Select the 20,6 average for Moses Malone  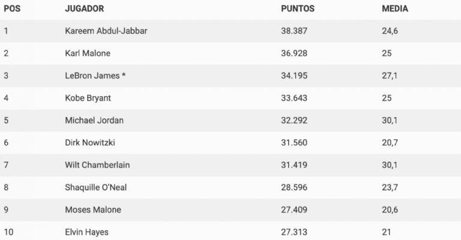click(389, 209)
